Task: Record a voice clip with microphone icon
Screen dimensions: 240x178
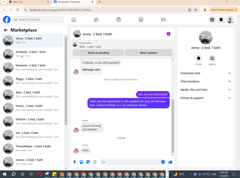Action: click(74, 162)
